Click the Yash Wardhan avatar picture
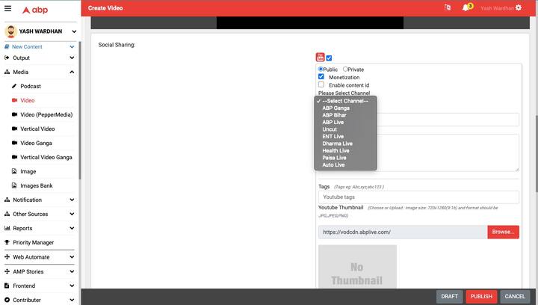This screenshot has height=305, width=538. click(x=10, y=31)
